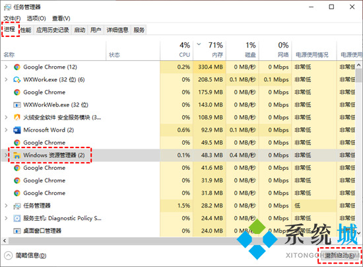
Task: Click the Chrome icon in 31.8 MB row
Action: click(17, 193)
